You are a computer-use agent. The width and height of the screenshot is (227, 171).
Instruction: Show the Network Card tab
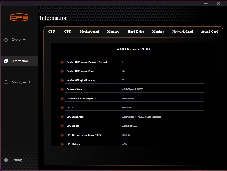tap(182, 32)
